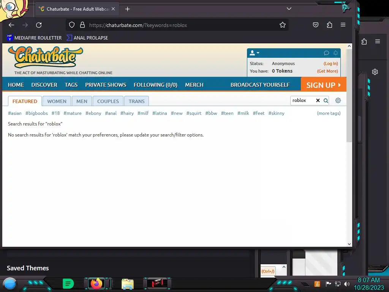Open the shield tracking protection icon
Image resolution: width=389 pixels, height=292 pixels.
point(72,25)
